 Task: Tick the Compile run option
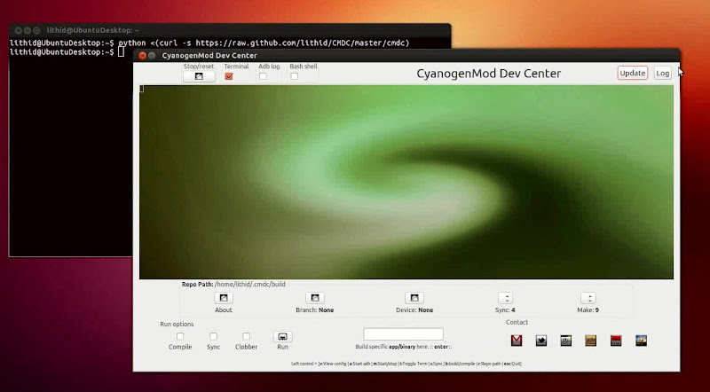coord(180,336)
